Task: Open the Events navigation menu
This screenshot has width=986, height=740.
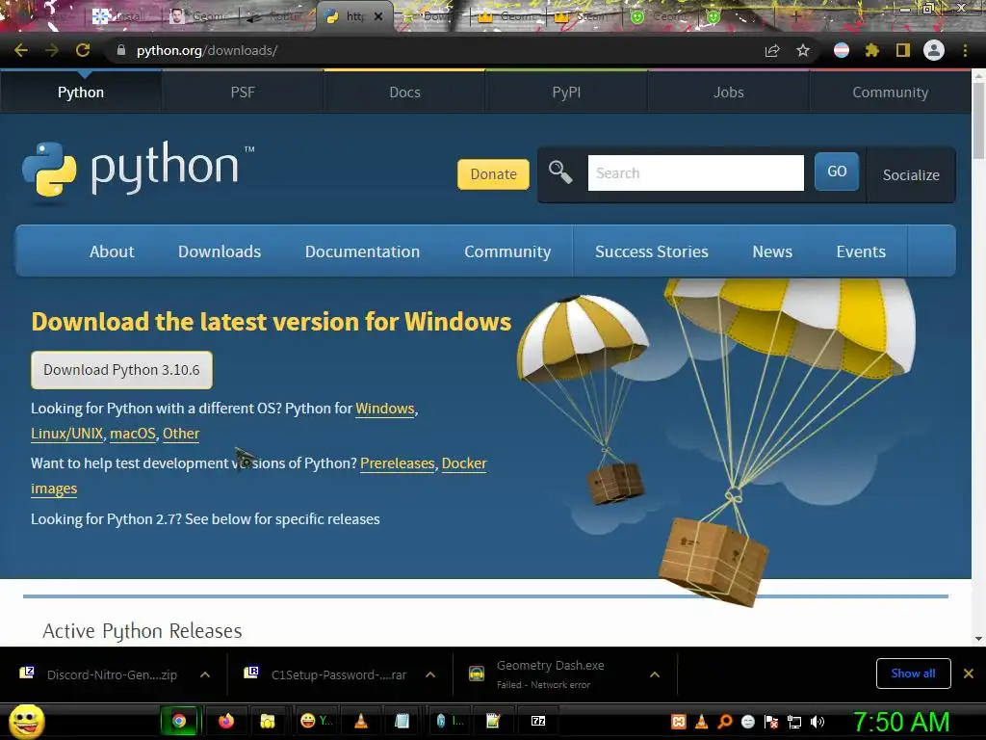Action: [861, 251]
